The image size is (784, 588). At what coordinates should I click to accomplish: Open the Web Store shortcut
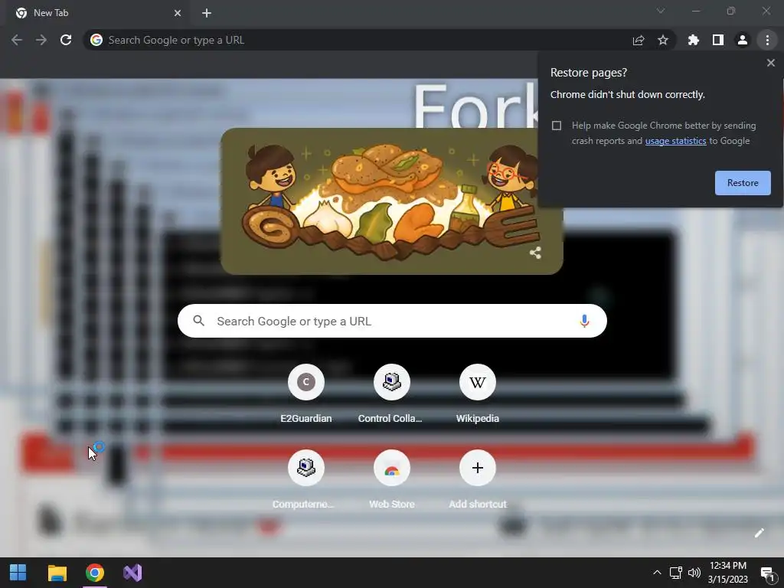391,480
